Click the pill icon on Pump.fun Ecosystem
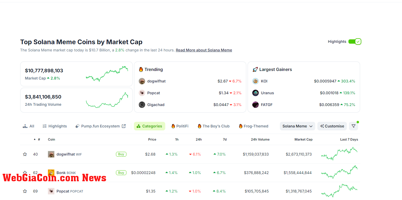Image resolution: width=402 pixels, height=200 pixels. coord(77,126)
